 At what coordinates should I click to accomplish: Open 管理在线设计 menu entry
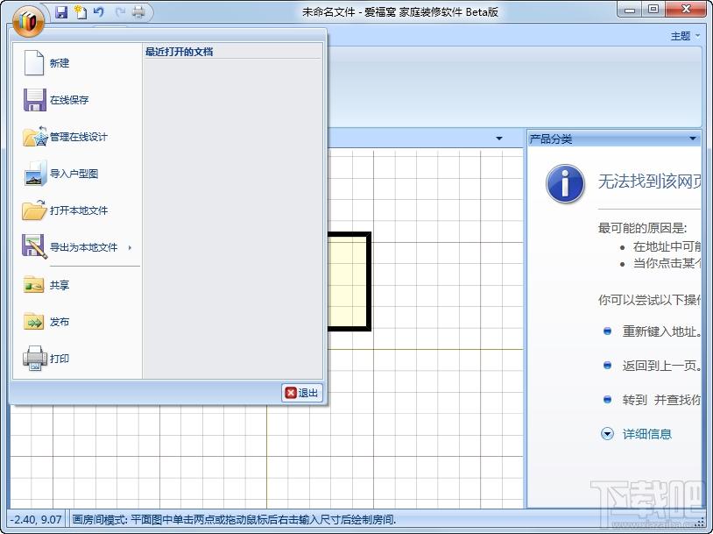[77, 137]
